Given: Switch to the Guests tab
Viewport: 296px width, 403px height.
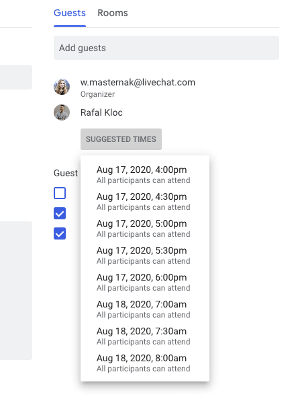Looking at the screenshot, I should point(70,13).
